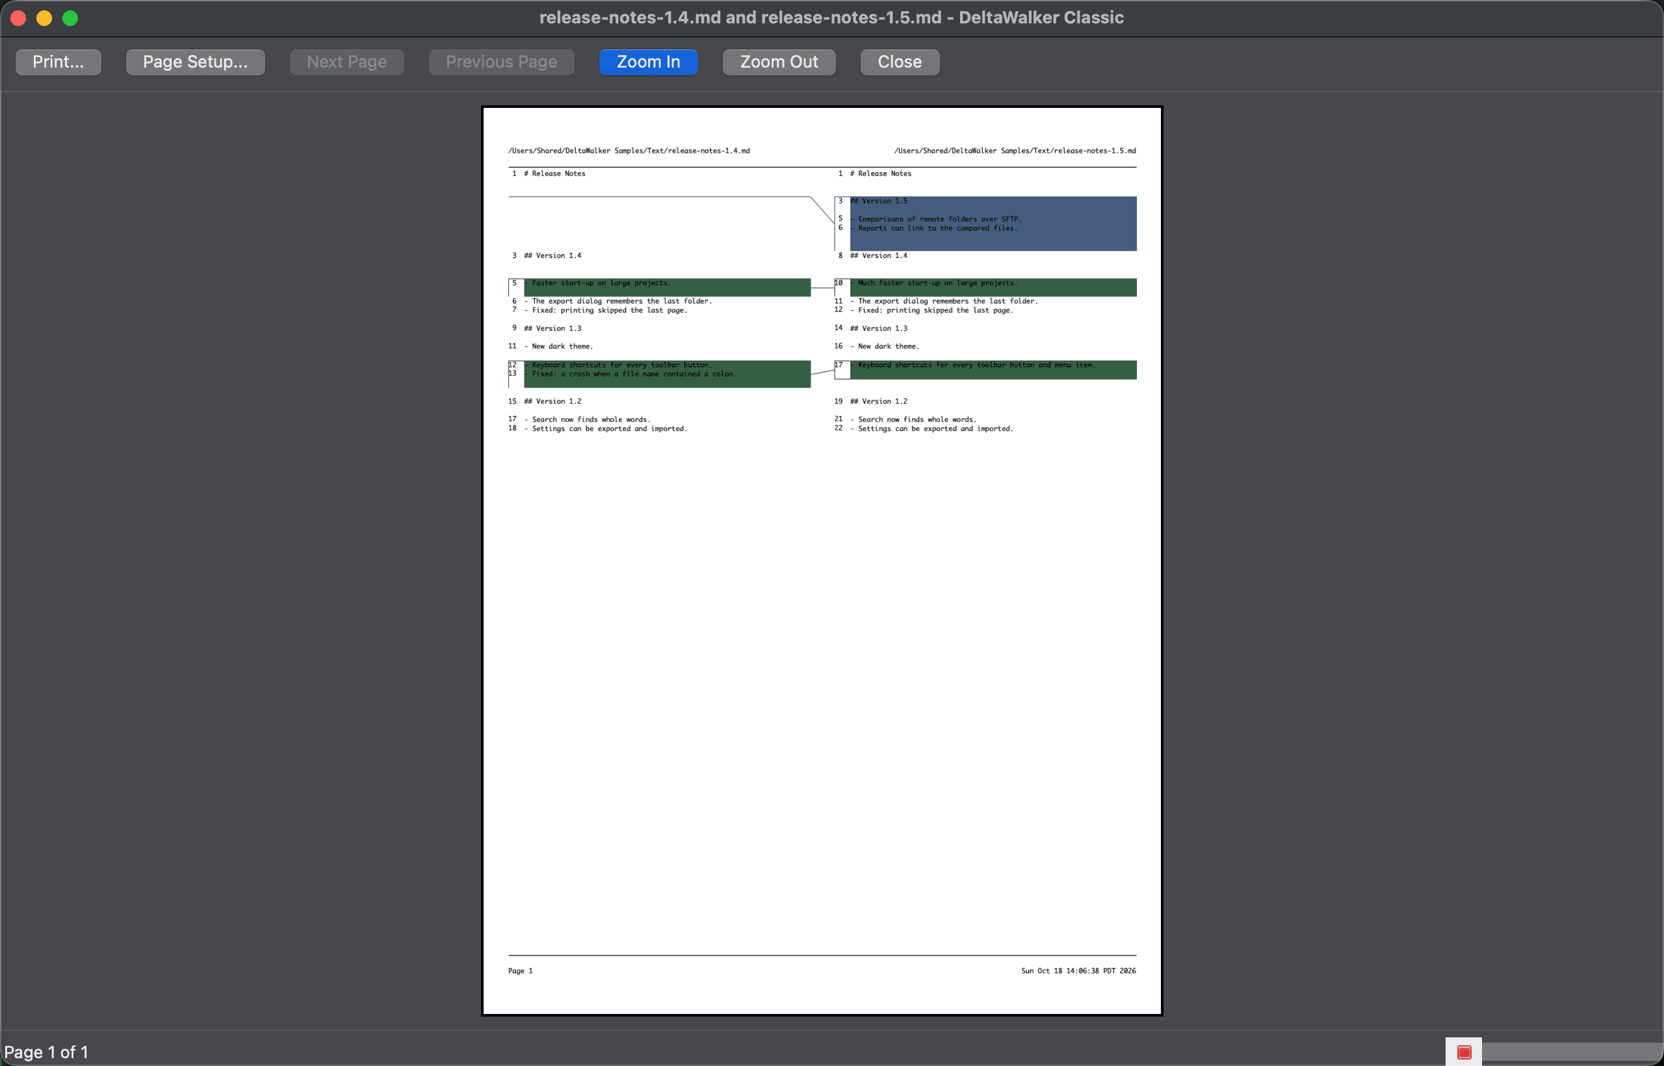
Task: Click 'Page 1 of 1' status text
Action: tap(46, 1052)
